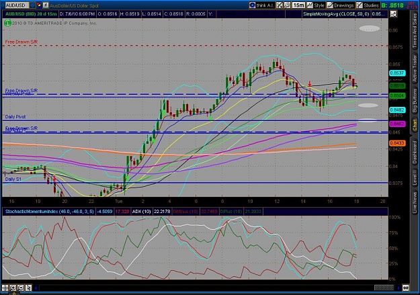Click the AUD/USD (BID) 20 d 15m label
Viewport: 420px width, 295px height.
pyautogui.click(x=31, y=14)
